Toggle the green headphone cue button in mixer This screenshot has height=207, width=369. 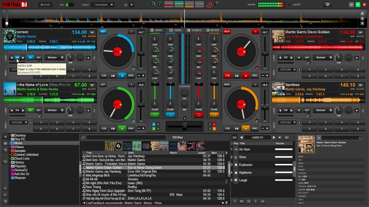[x=155, y=115]
